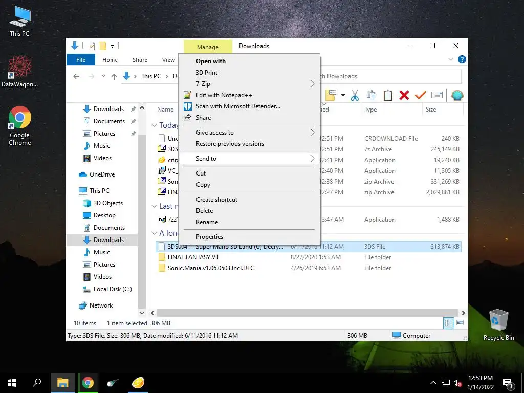Image resolution: width=524 pixels, height=393 pixels.
Task: Open the File ribbon tab
Action: [x=81, y=60]
